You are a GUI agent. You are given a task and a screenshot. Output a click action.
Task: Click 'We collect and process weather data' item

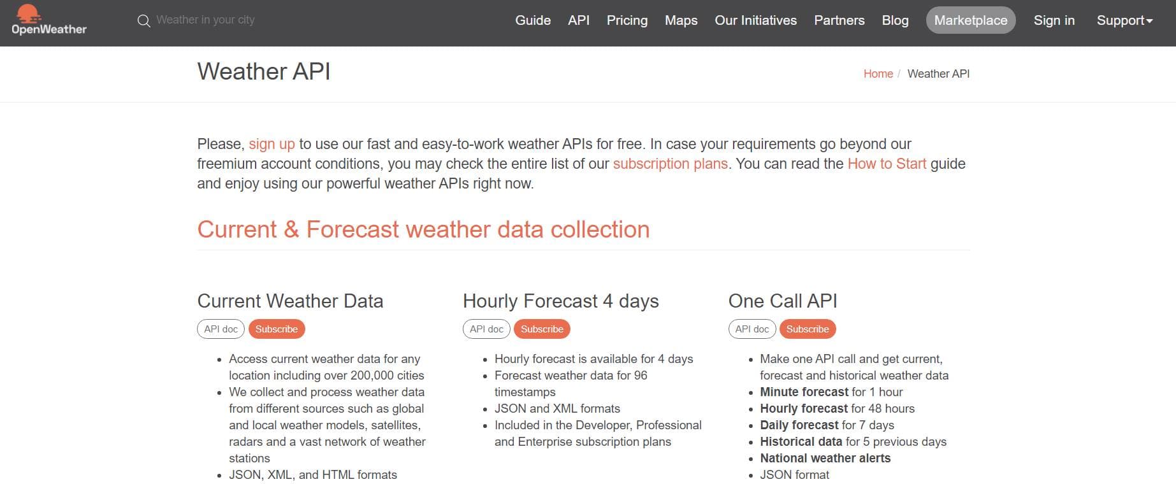tap(327, 425)
